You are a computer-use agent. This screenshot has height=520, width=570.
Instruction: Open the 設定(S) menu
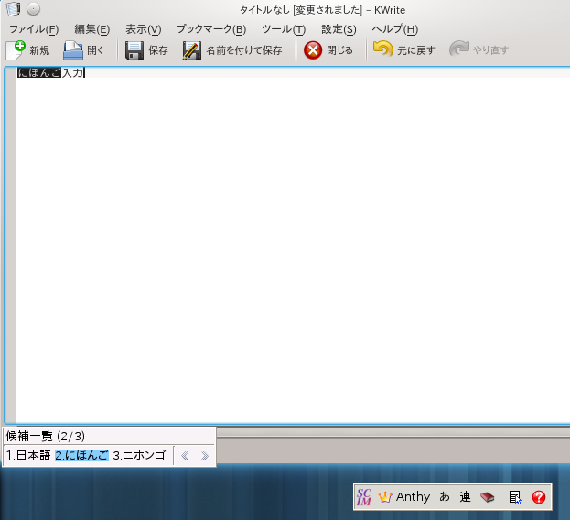[x=339, y=29]
